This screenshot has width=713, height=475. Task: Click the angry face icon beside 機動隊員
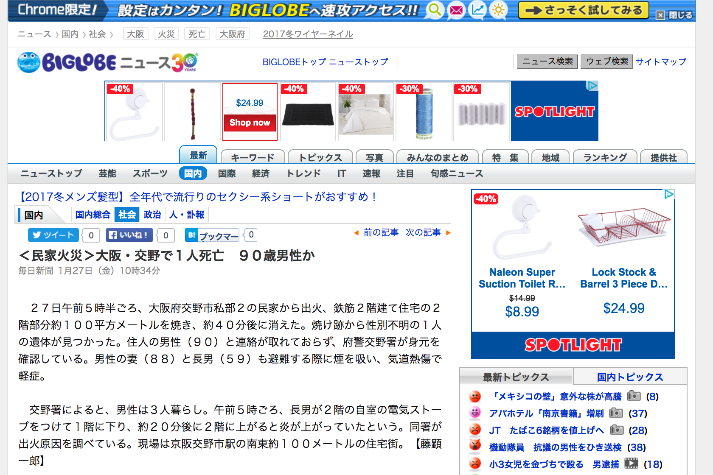475,445
